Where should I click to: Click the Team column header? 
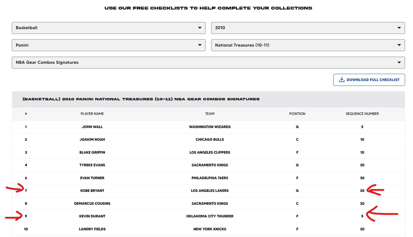click(210, 114)
